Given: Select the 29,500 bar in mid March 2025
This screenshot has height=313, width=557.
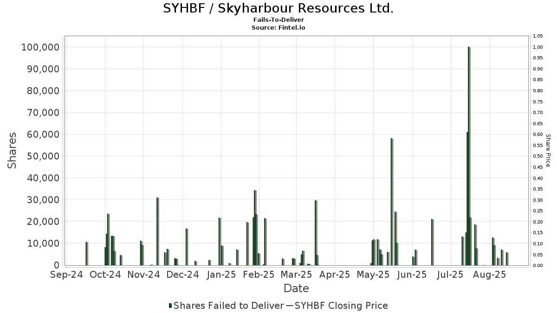Looking at the screenshot, I should (x=316, y=233).
